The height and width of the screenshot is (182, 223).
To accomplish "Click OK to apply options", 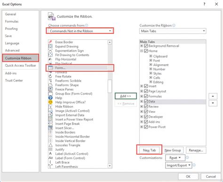I will (x=188, y=176).
